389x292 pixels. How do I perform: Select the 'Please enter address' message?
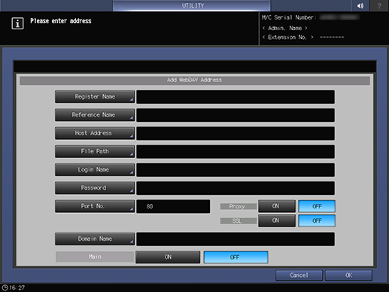(x=61, y=21)
